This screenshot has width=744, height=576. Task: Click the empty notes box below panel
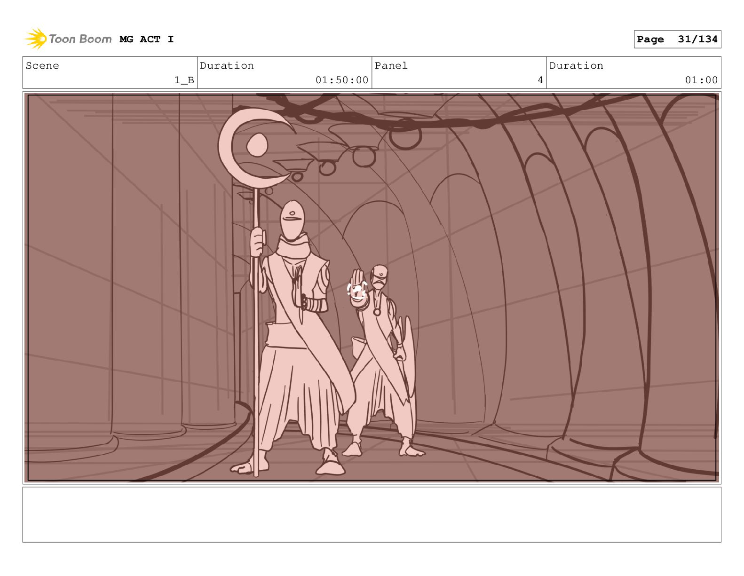coord(372,514)
